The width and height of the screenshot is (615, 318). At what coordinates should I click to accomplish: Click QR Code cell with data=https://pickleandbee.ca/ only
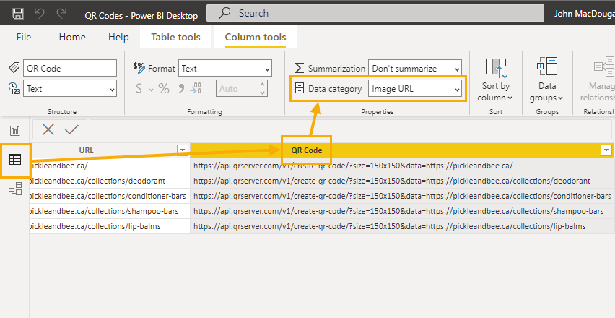tap(402, 166)
